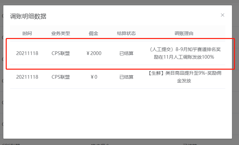Click 已结算 status in the ¥0 row
Screen dimensions: 239x145
point(126,77)
